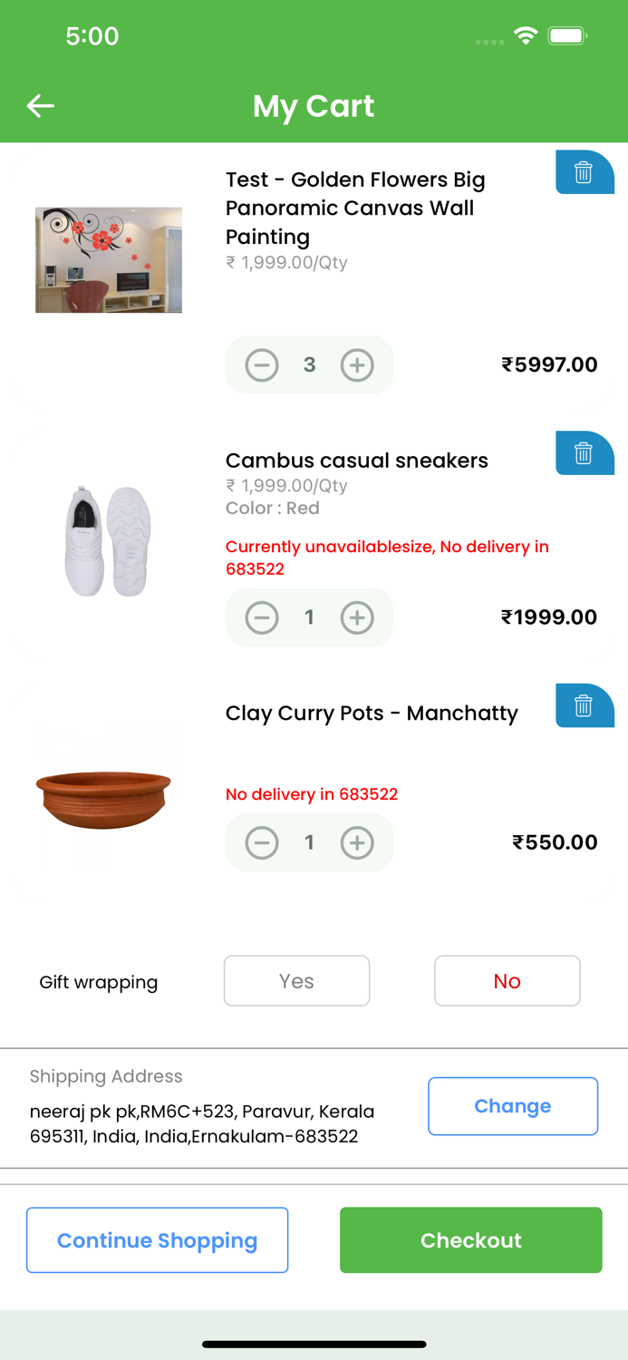Image resolution: width=628 pixels, height=1360 pixels.
Task: Increase quantity of Cambus sneakers
Action: [358, 617]
